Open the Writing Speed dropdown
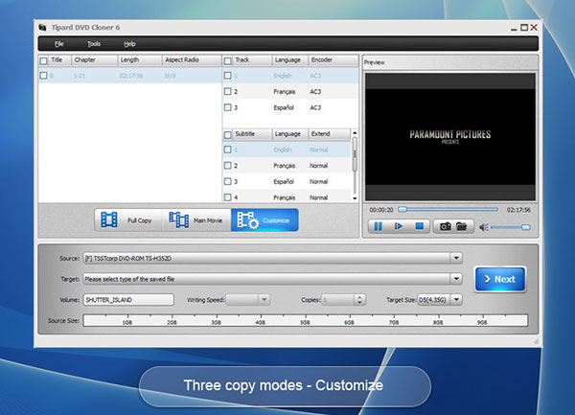 (x=264, y=300)
